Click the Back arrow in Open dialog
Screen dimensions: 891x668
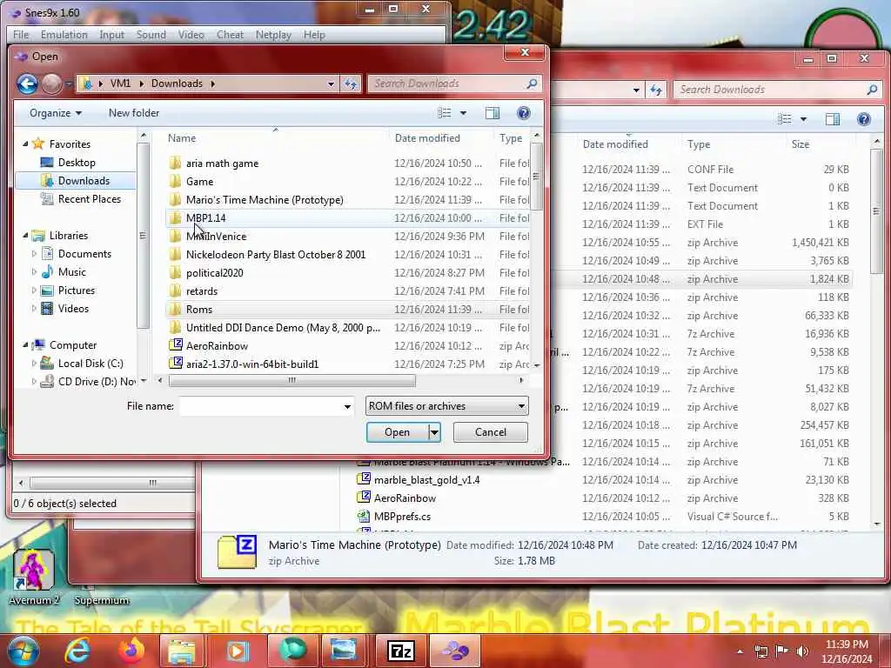tap(27, 84)
